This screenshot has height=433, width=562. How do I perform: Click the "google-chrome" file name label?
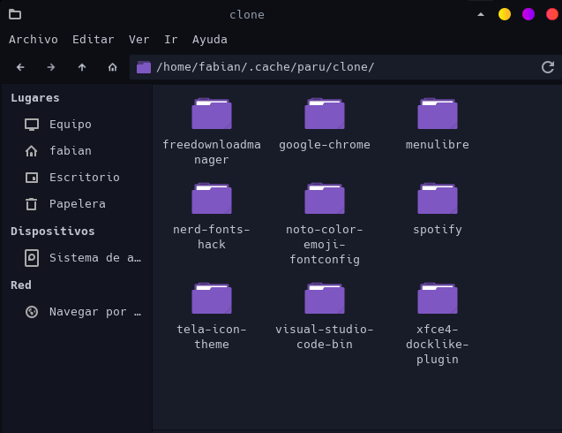coord(325,145)
